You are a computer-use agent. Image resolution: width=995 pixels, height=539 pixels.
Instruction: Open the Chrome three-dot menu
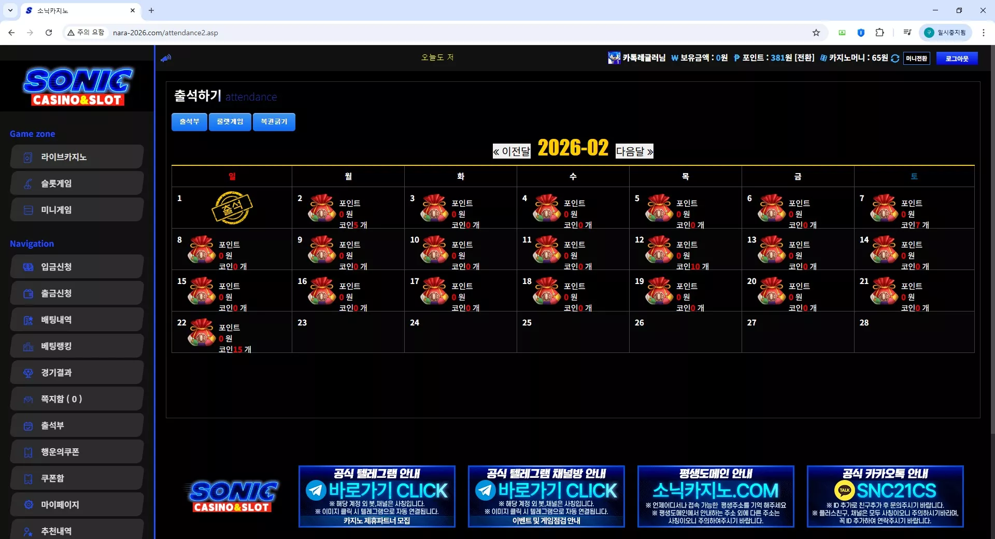(x=983, y=33)
